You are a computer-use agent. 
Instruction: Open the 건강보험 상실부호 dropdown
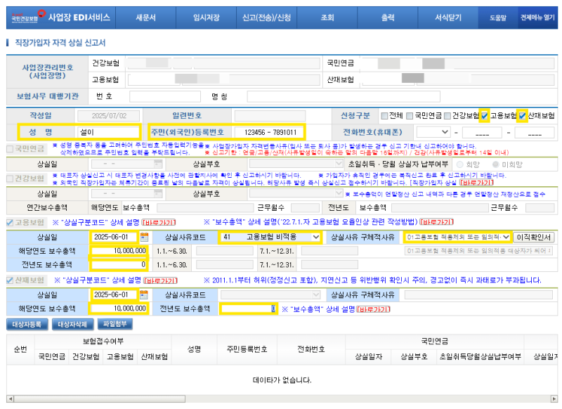(296, 193)
